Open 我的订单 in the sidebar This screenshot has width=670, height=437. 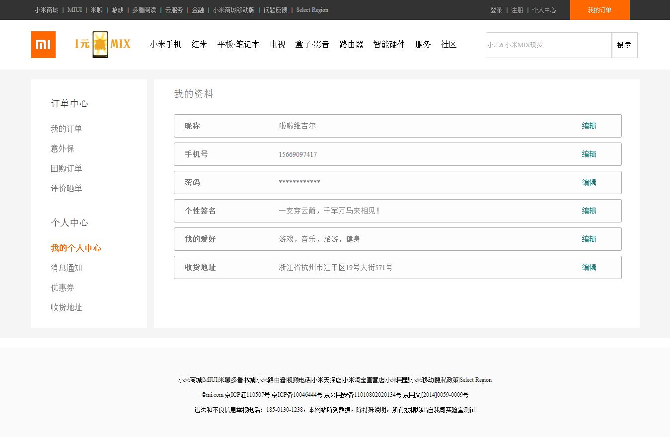tap(66, 129)
